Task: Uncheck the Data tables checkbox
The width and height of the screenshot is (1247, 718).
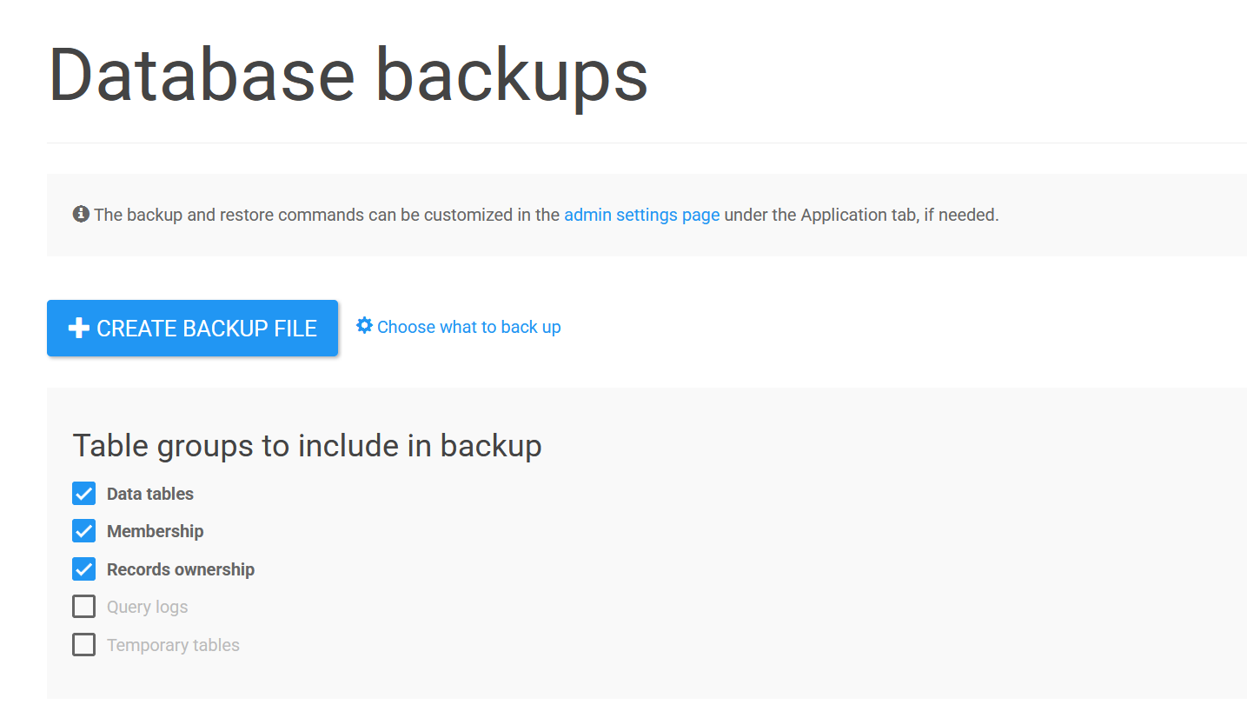Action: 83,493
